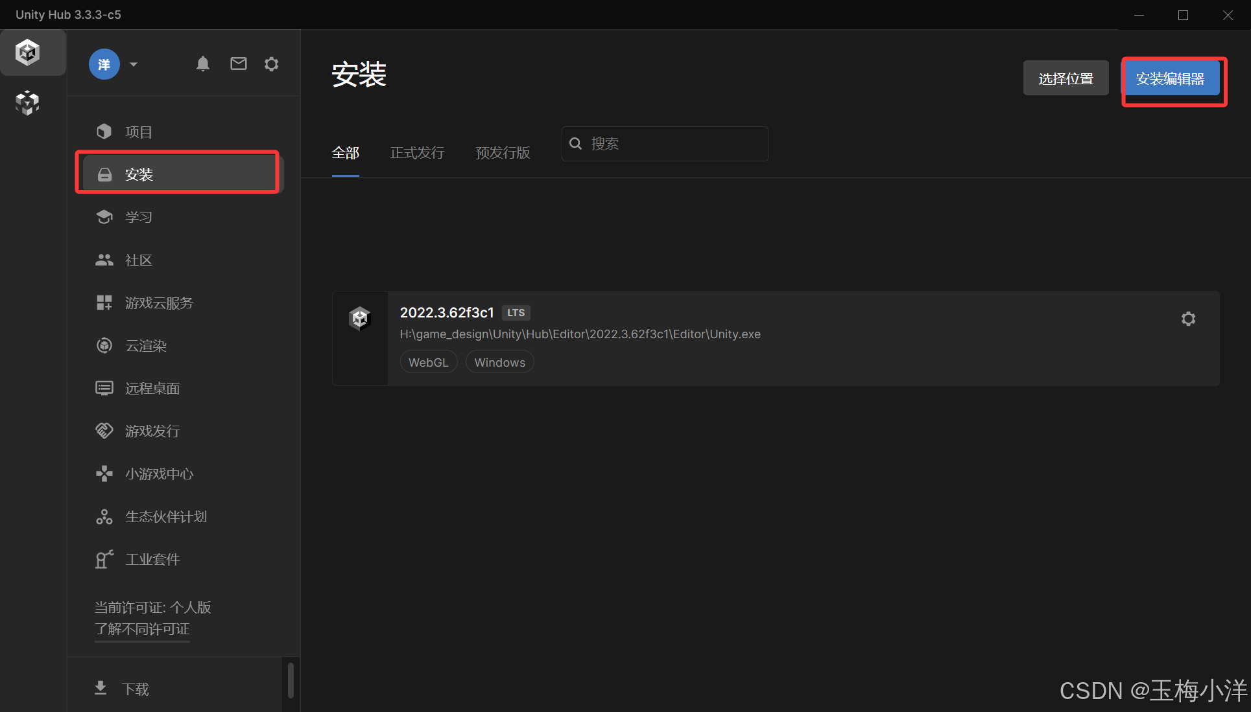Click the sidebar vertical scrollbar
1251x712 pixels.
pyautogui.click(x=291, y=679)
